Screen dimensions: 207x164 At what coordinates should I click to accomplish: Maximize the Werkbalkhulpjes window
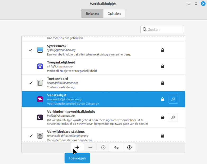coord(196,4)
